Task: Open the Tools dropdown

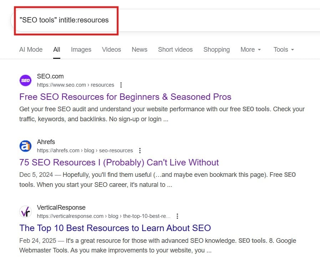Action: 283,50
